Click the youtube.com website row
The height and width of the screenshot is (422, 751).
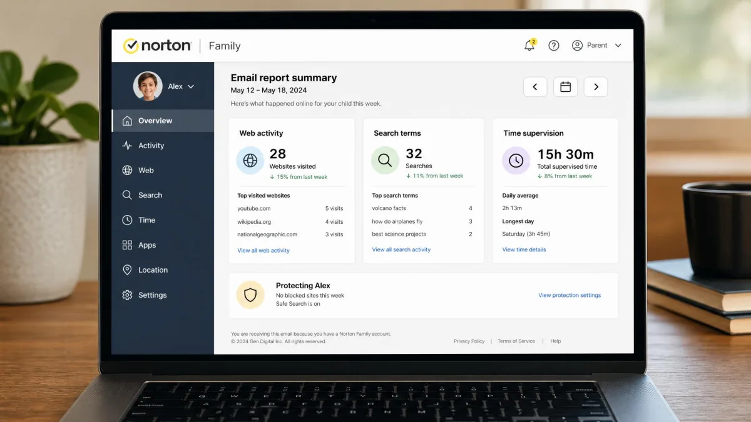coord(290,208)
